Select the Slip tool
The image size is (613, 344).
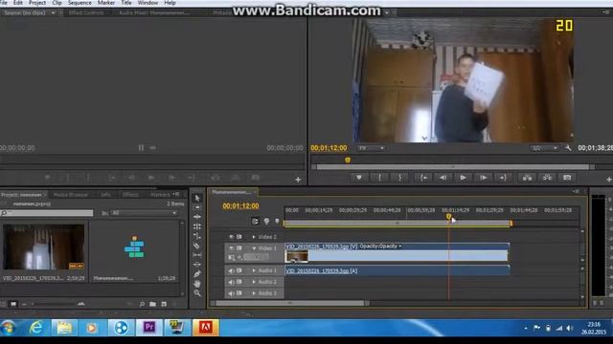click(x=197, y=255)
